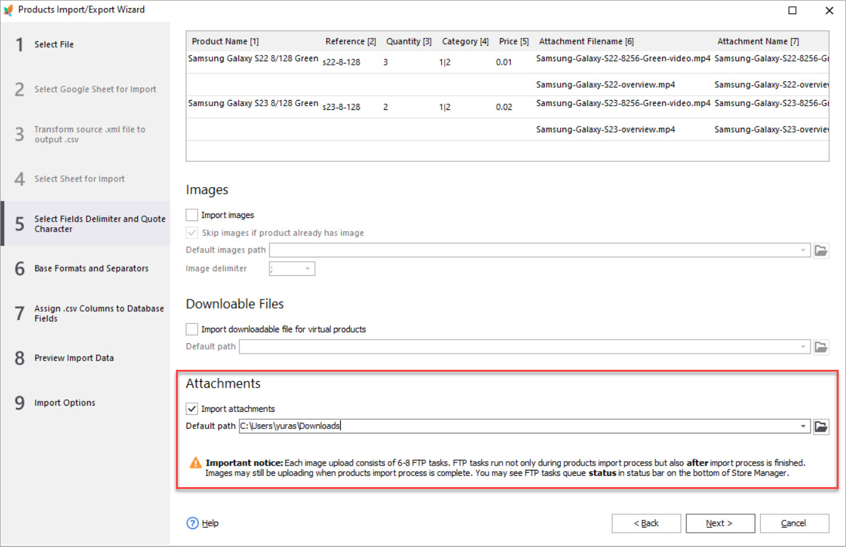Click Price [5] column header
Screen dimensions: 846x547
click(x=514, y=41)
